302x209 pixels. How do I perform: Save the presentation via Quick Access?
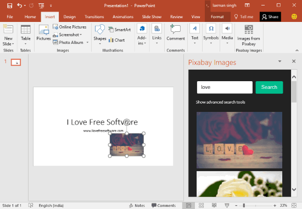(x=9, y=5)
